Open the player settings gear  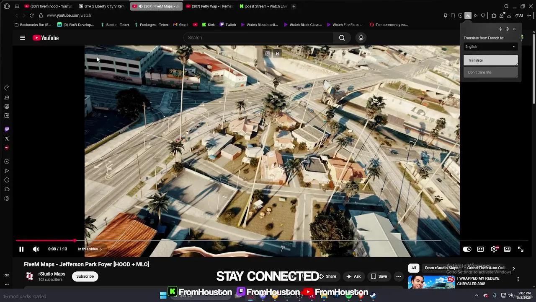click(x=494, y=249)
